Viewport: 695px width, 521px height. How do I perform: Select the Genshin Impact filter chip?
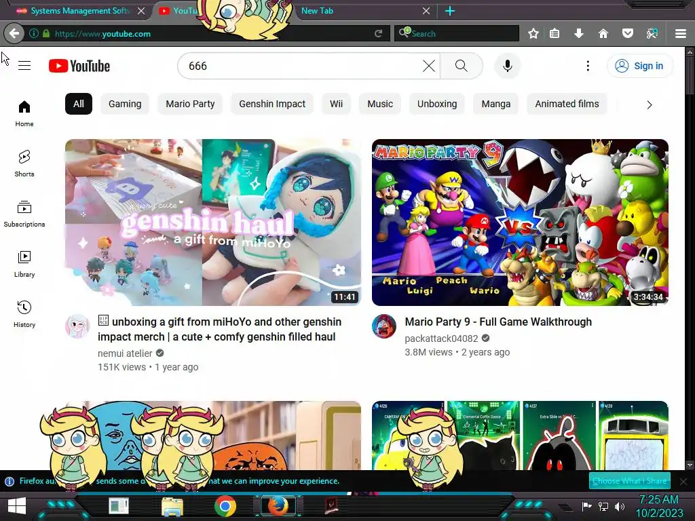point(272,104)
